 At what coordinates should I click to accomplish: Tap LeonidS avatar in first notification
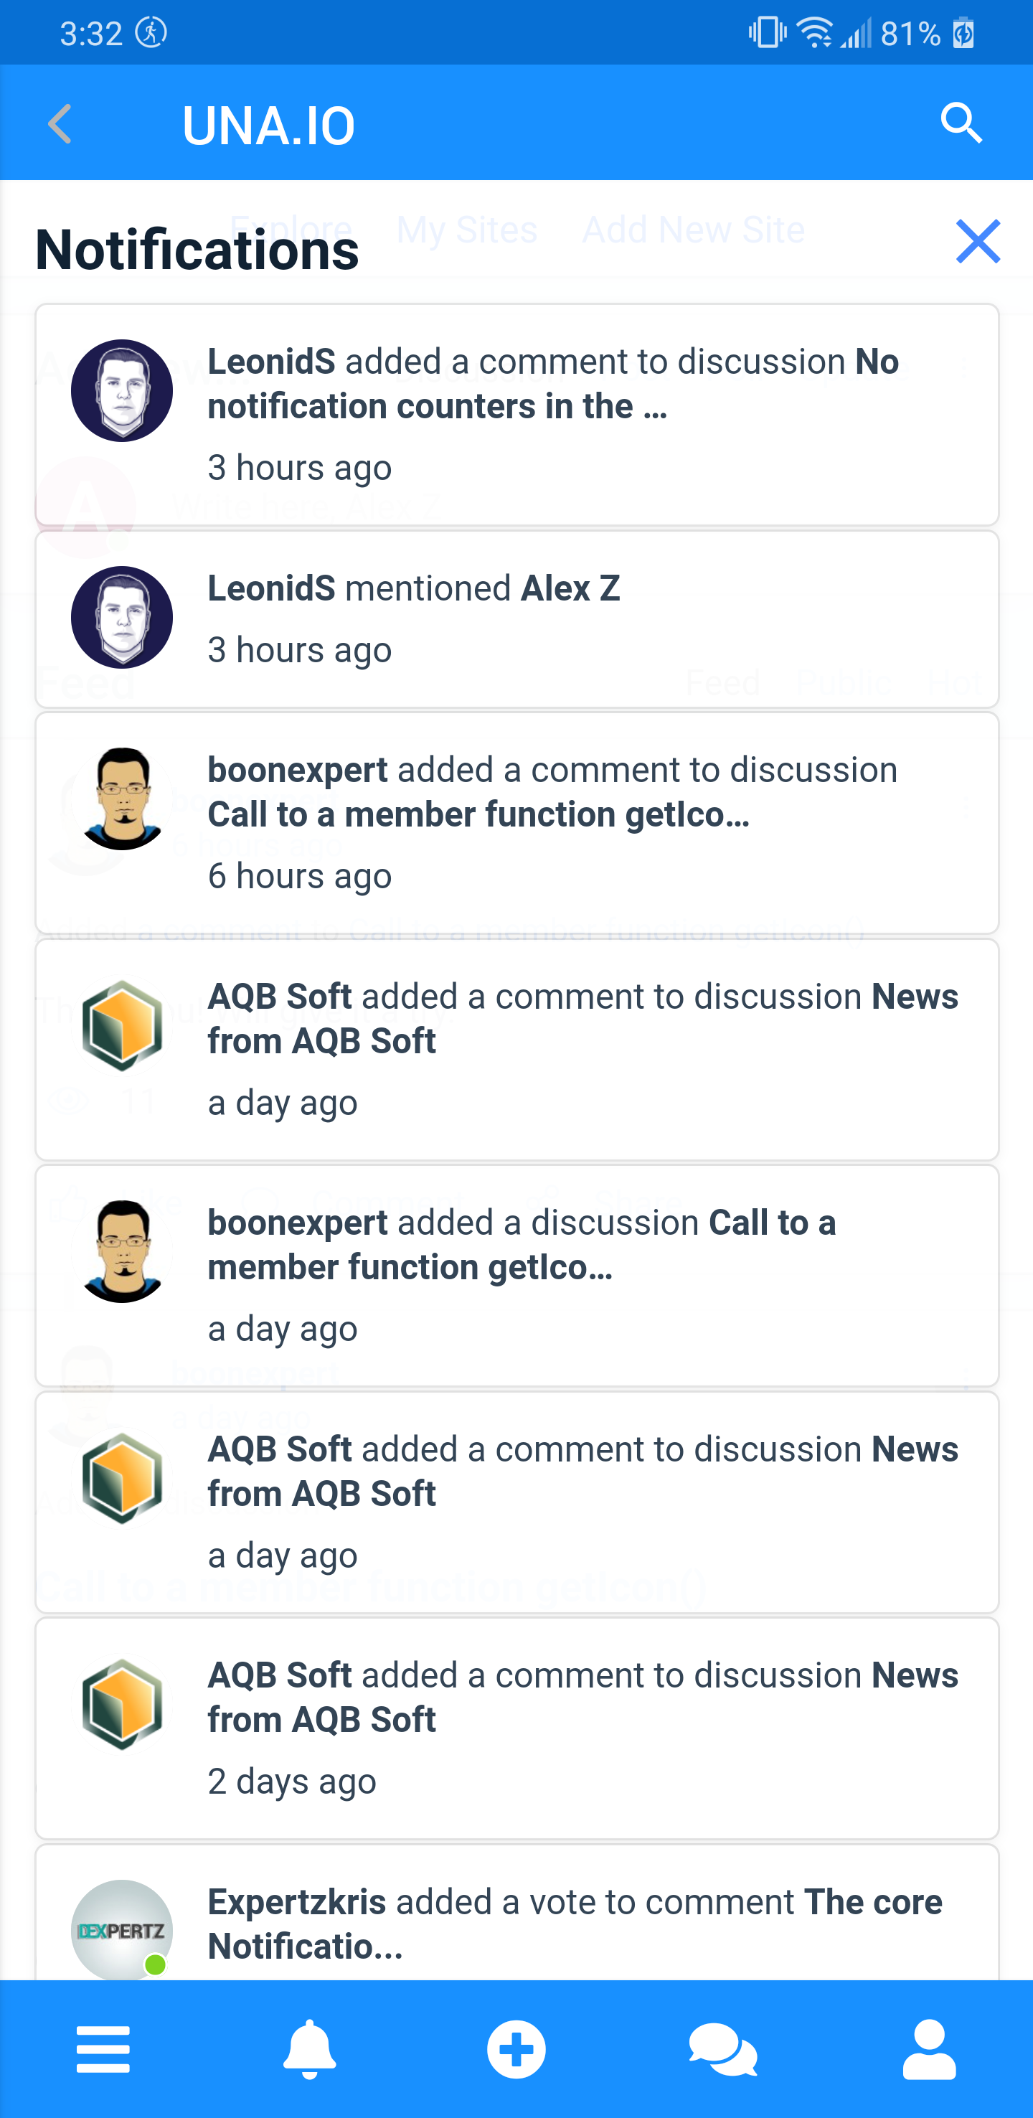click(122, 390)
